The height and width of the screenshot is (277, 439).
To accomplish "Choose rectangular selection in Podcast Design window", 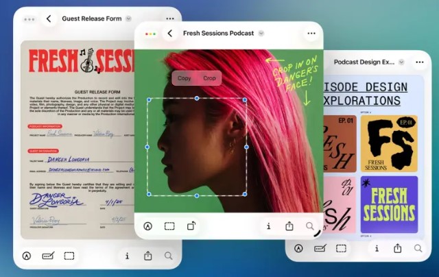I will tap(341, 248).
